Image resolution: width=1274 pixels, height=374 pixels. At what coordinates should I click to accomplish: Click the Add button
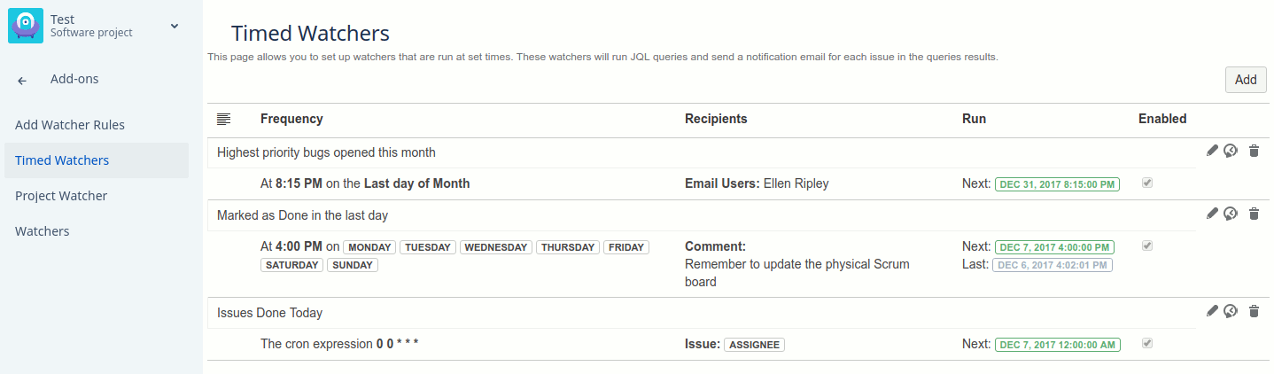pyautogui.click(x=1246, y=80)
